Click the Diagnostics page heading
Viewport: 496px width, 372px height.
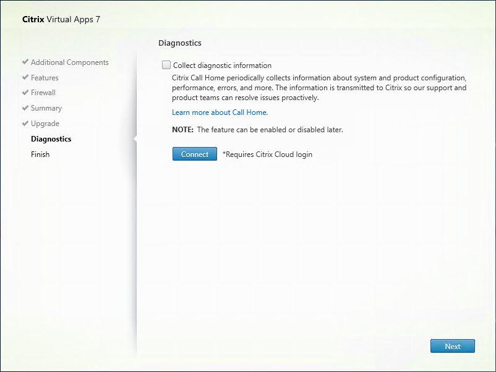(x=180, y=43)
